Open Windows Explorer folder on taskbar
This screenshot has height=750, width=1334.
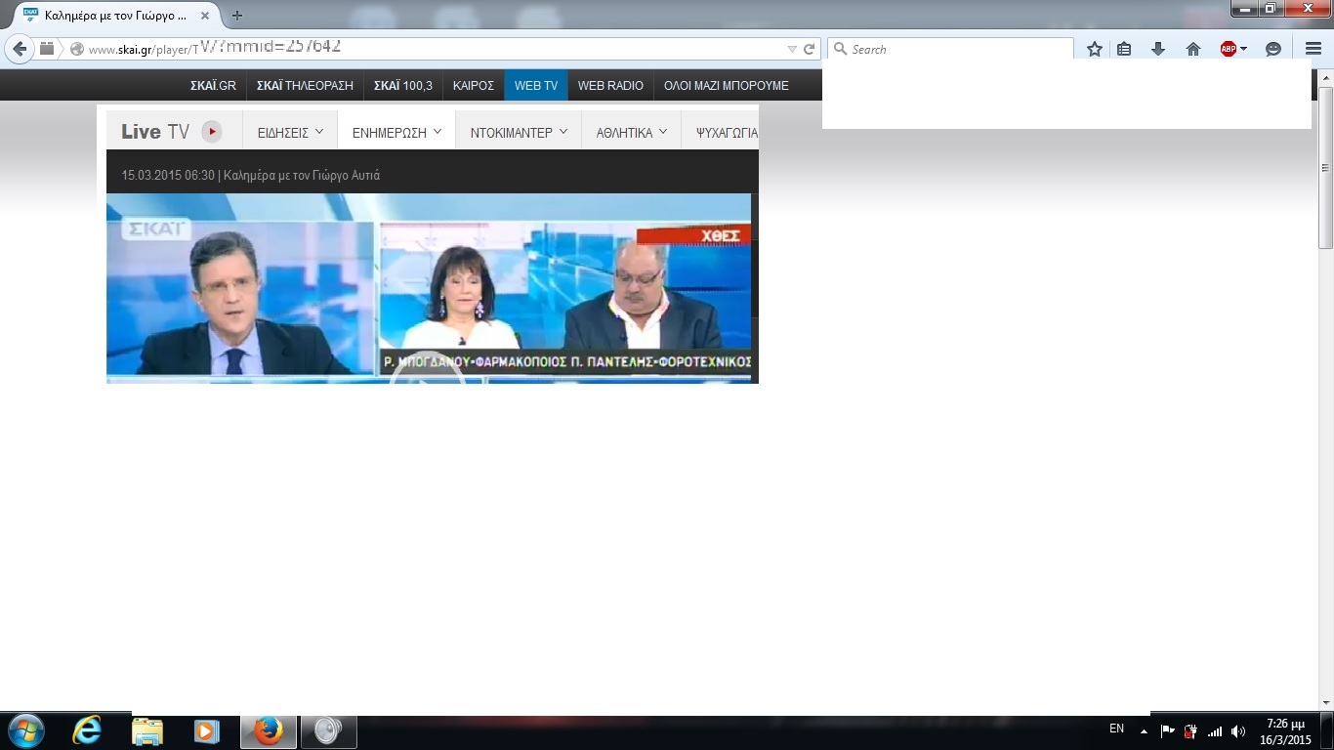coord(146,730)
